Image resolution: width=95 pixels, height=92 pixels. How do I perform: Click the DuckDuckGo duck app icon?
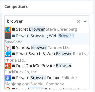coord(8,66)
